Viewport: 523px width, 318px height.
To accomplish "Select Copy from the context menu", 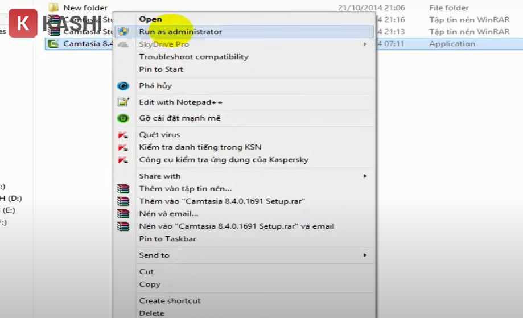I will (x=150, y=284).
